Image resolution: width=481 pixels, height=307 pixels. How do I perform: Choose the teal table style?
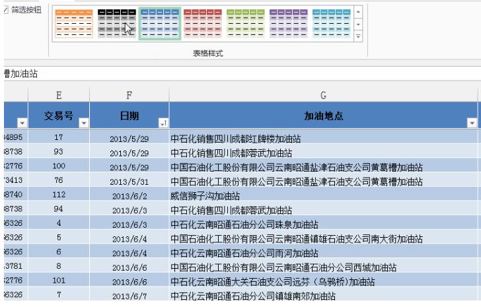[x=331, y=22]
